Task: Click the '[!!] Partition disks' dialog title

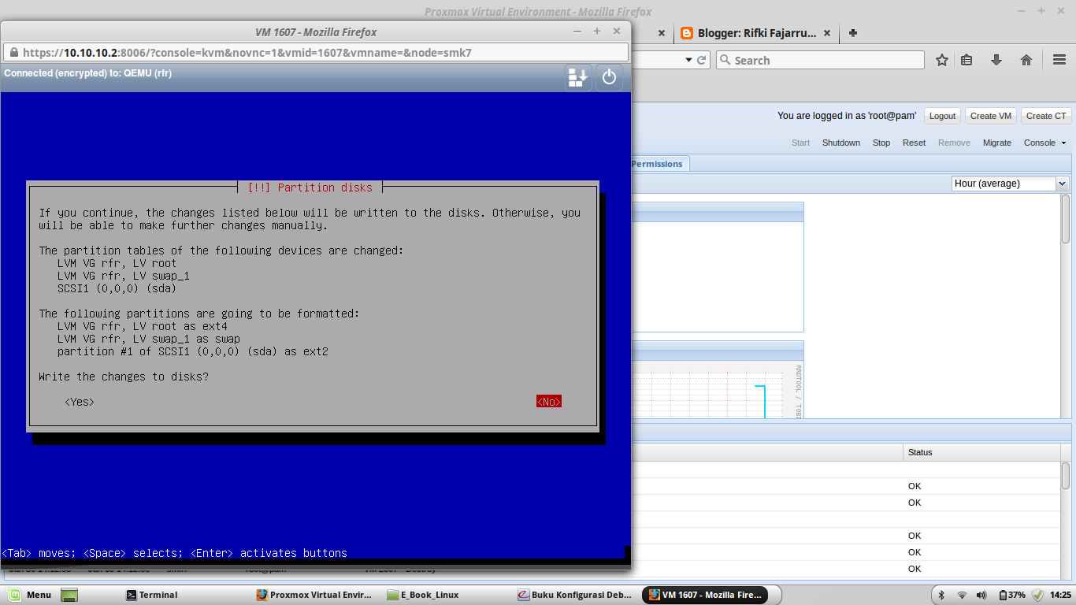Action: pyautogui.click(x=310, y=187)
